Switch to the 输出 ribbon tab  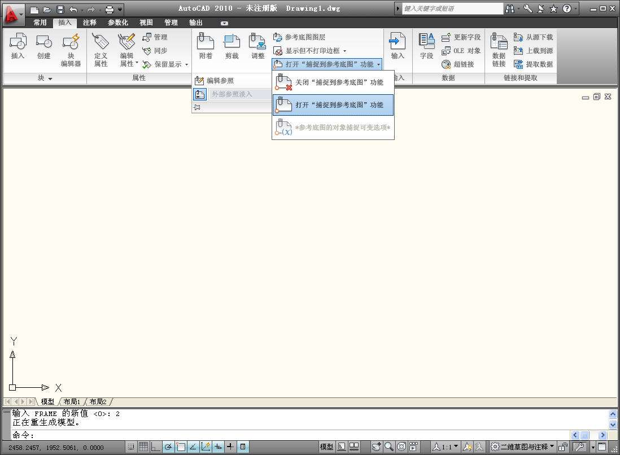(x=196, y=23)
